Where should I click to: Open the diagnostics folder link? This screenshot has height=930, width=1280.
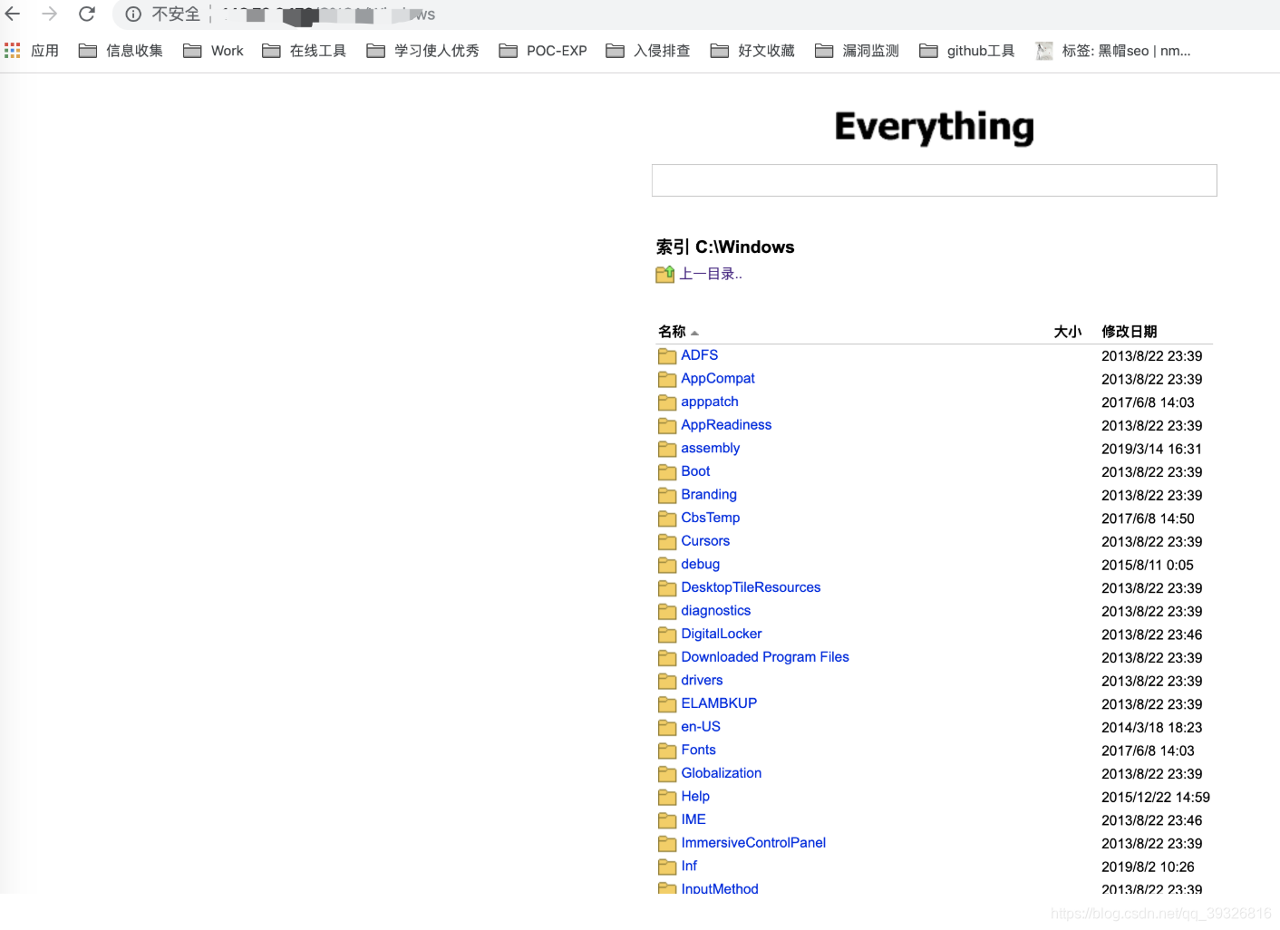pyautogui.click(x=716, y=611)
